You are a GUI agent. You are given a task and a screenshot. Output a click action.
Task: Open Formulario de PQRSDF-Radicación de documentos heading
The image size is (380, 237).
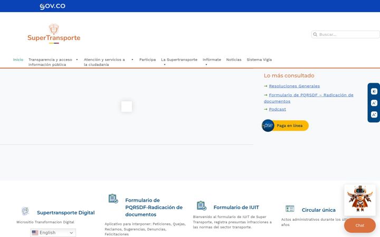pyautogui.click(x=154, y=208)
